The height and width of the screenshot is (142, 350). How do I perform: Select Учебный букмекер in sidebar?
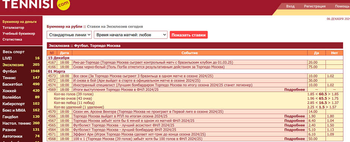[19, 34]
